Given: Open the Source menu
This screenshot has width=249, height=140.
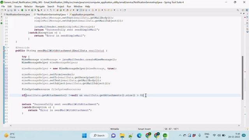Looking at the screenshot, I should coord(18,6).
